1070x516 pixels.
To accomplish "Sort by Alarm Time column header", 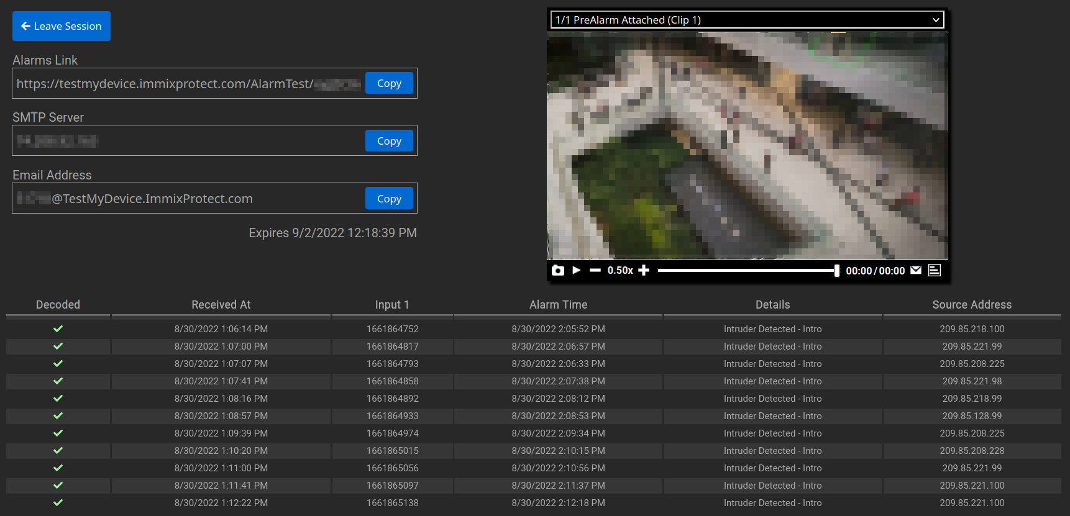I will tap(558, 305).
